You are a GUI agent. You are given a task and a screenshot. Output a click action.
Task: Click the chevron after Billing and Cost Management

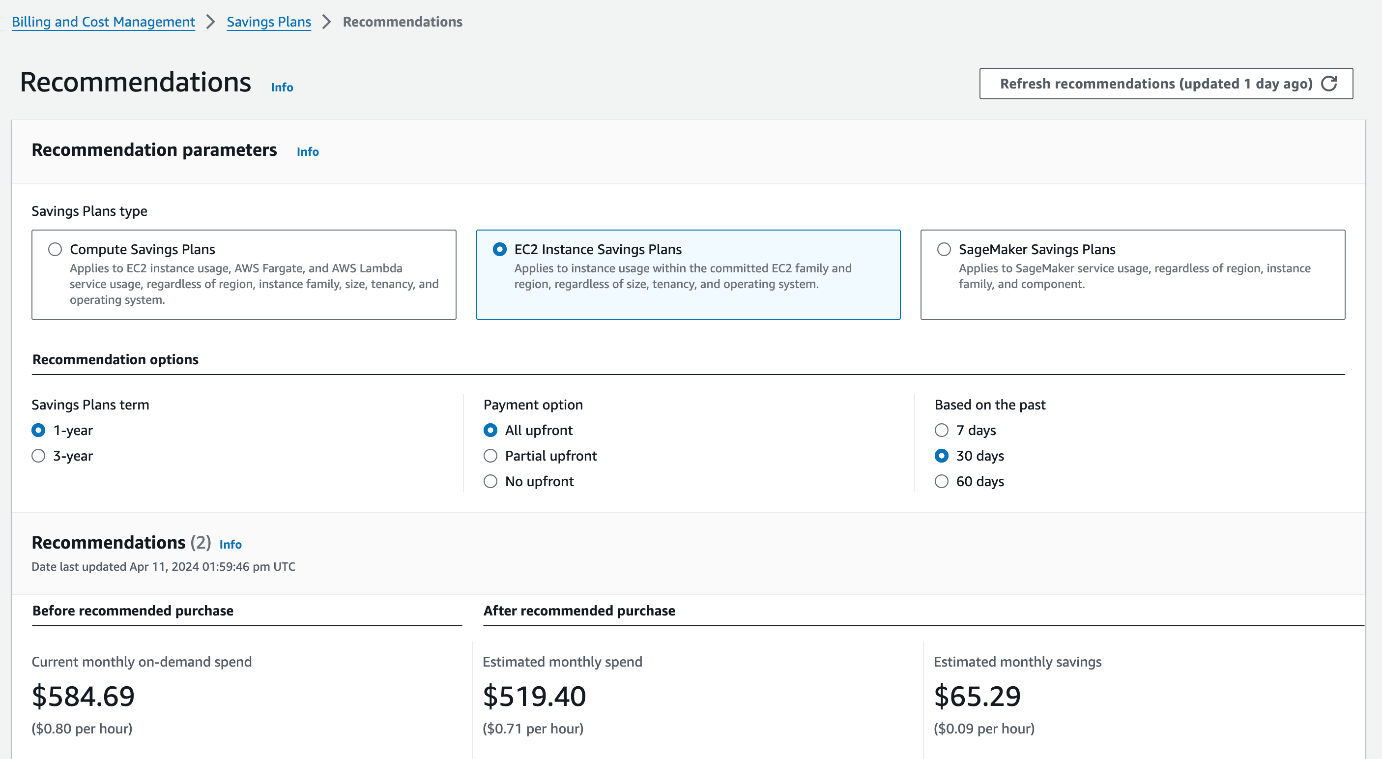211,22
